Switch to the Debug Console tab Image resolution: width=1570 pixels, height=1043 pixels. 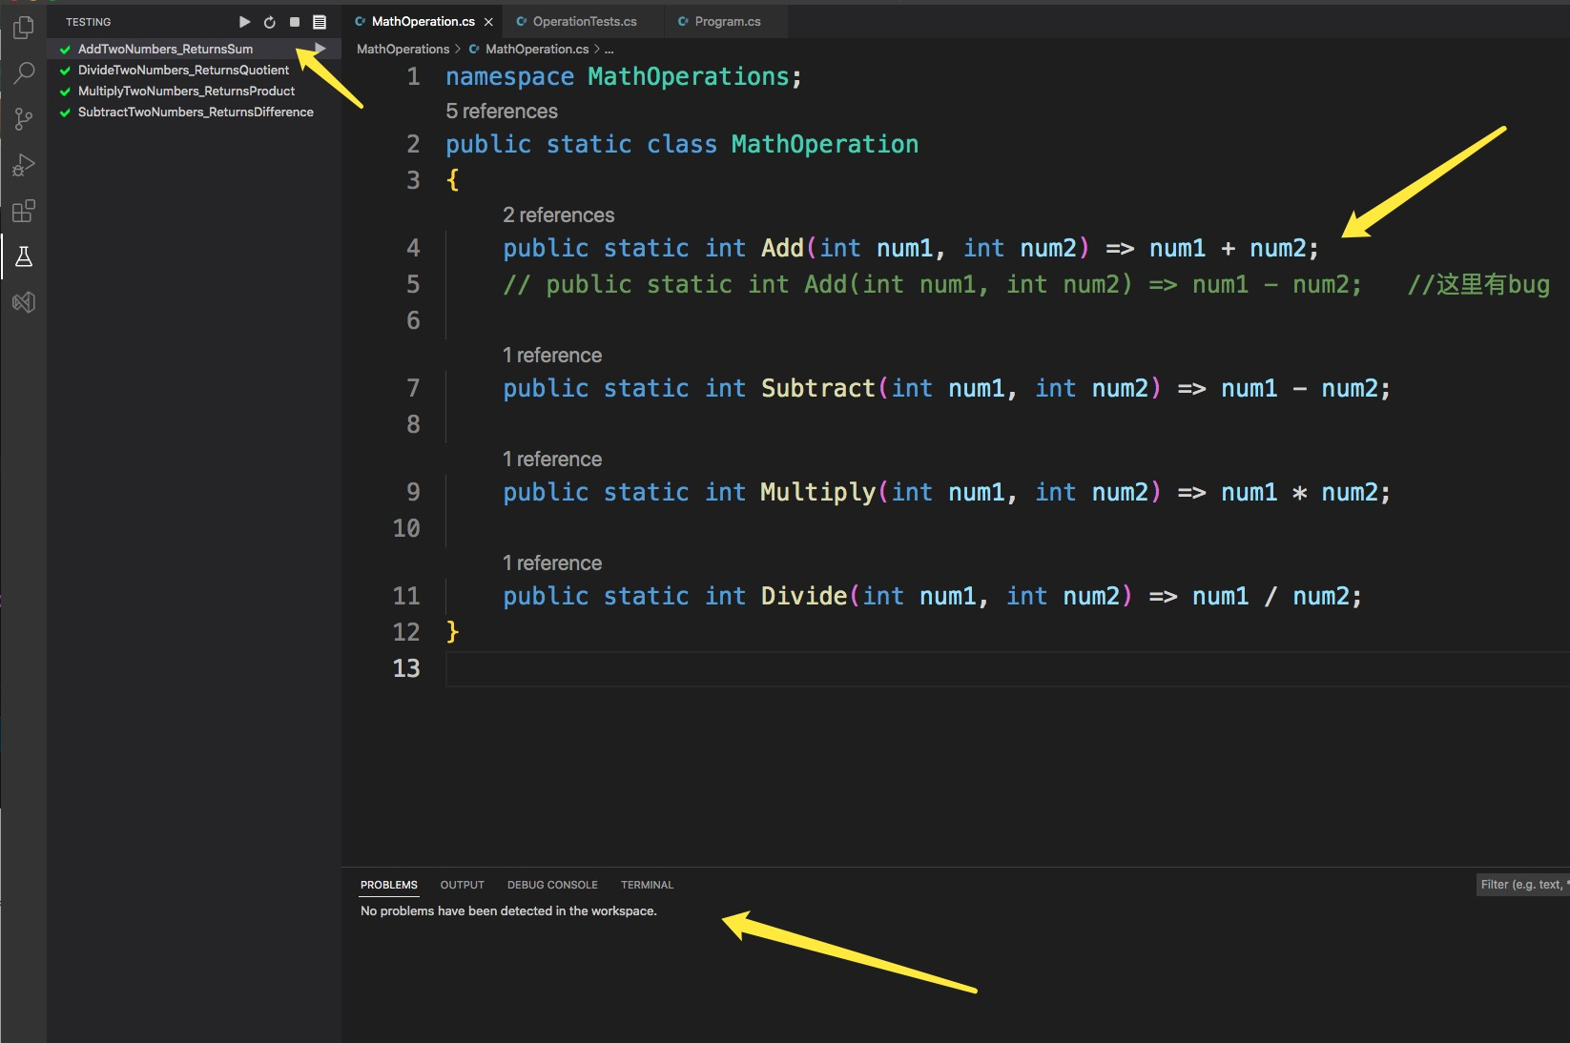[x=552, y=885]
